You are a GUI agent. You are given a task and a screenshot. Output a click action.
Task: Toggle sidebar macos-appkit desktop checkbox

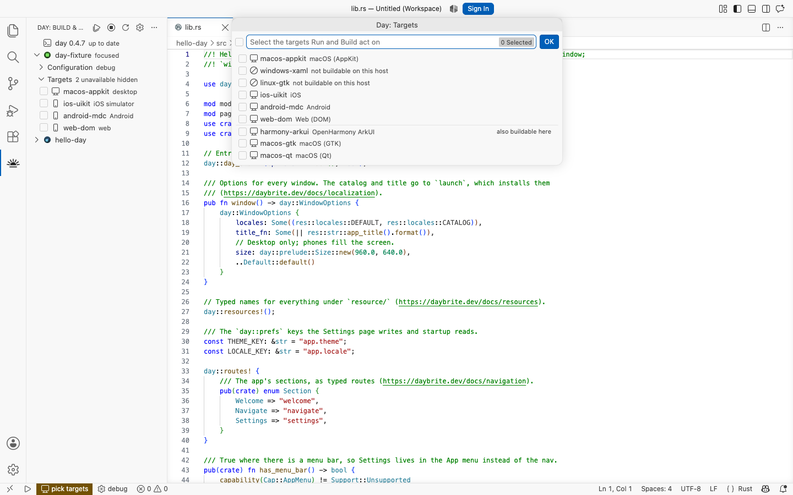point(44,91)
